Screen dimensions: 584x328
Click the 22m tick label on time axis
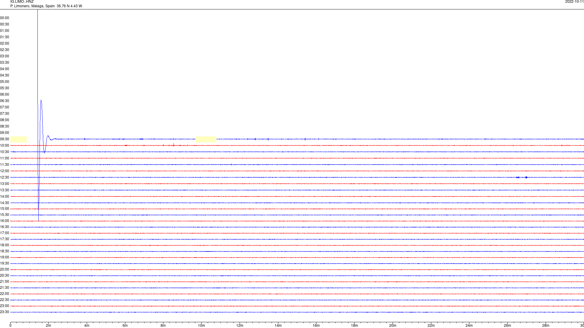pos(431,326)
